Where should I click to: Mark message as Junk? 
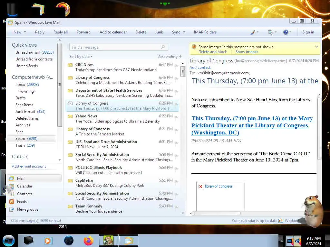[159, 32]
